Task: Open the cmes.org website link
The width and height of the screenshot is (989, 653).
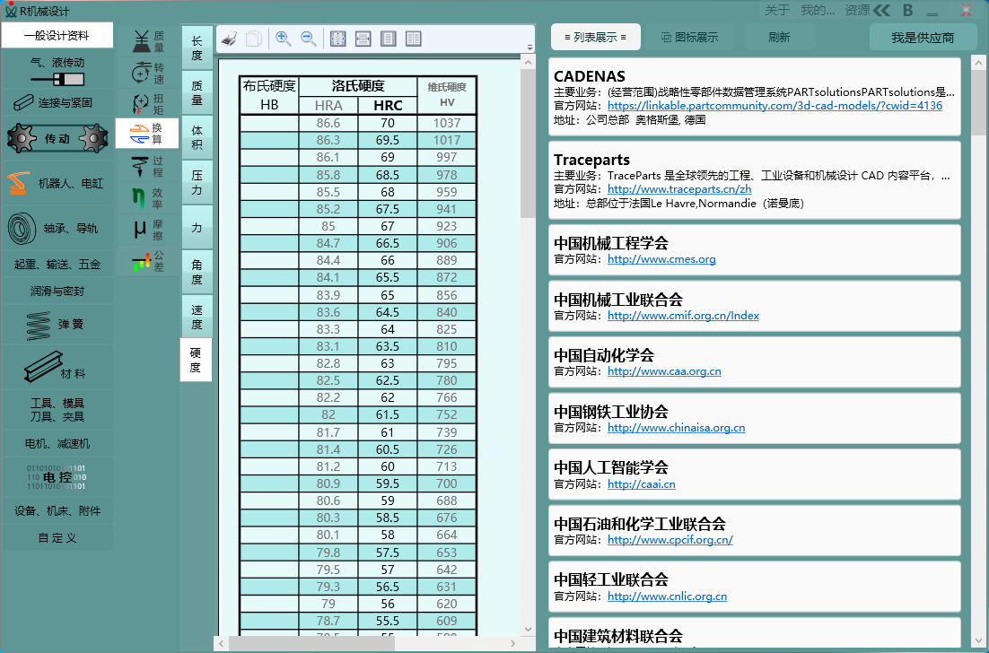Action: pos(661,259)
